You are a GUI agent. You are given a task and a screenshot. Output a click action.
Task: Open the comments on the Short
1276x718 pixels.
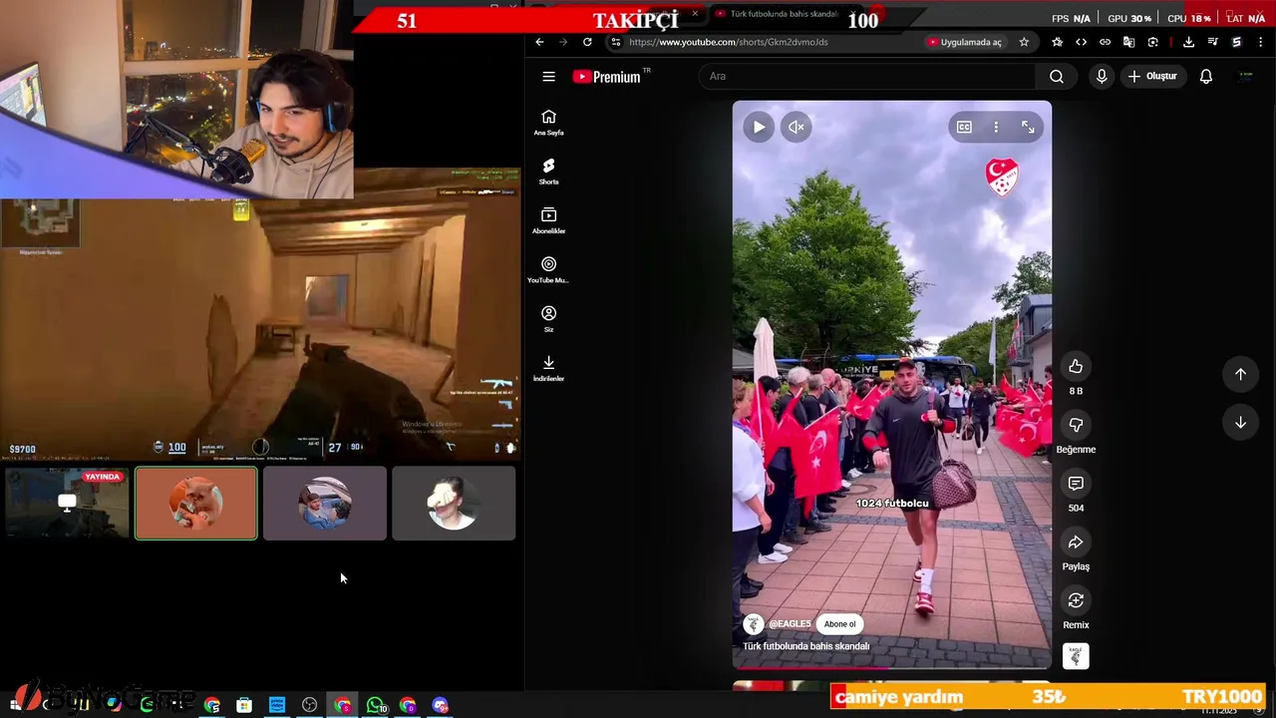point(1076,484)
